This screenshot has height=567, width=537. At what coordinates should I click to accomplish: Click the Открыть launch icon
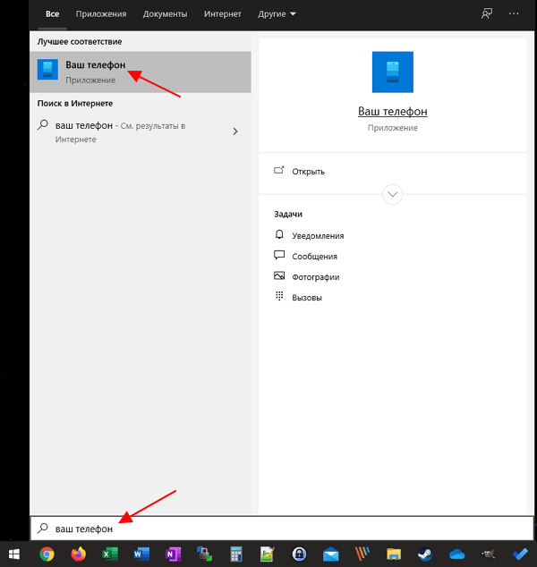(279, 170)
